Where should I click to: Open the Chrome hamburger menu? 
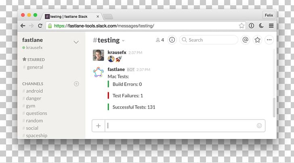[271, 26]
